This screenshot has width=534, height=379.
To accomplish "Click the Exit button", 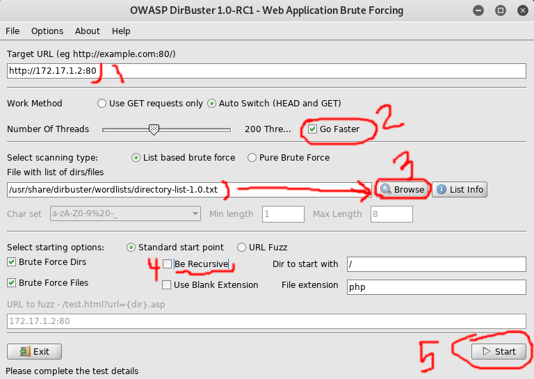I will point(34,351).
